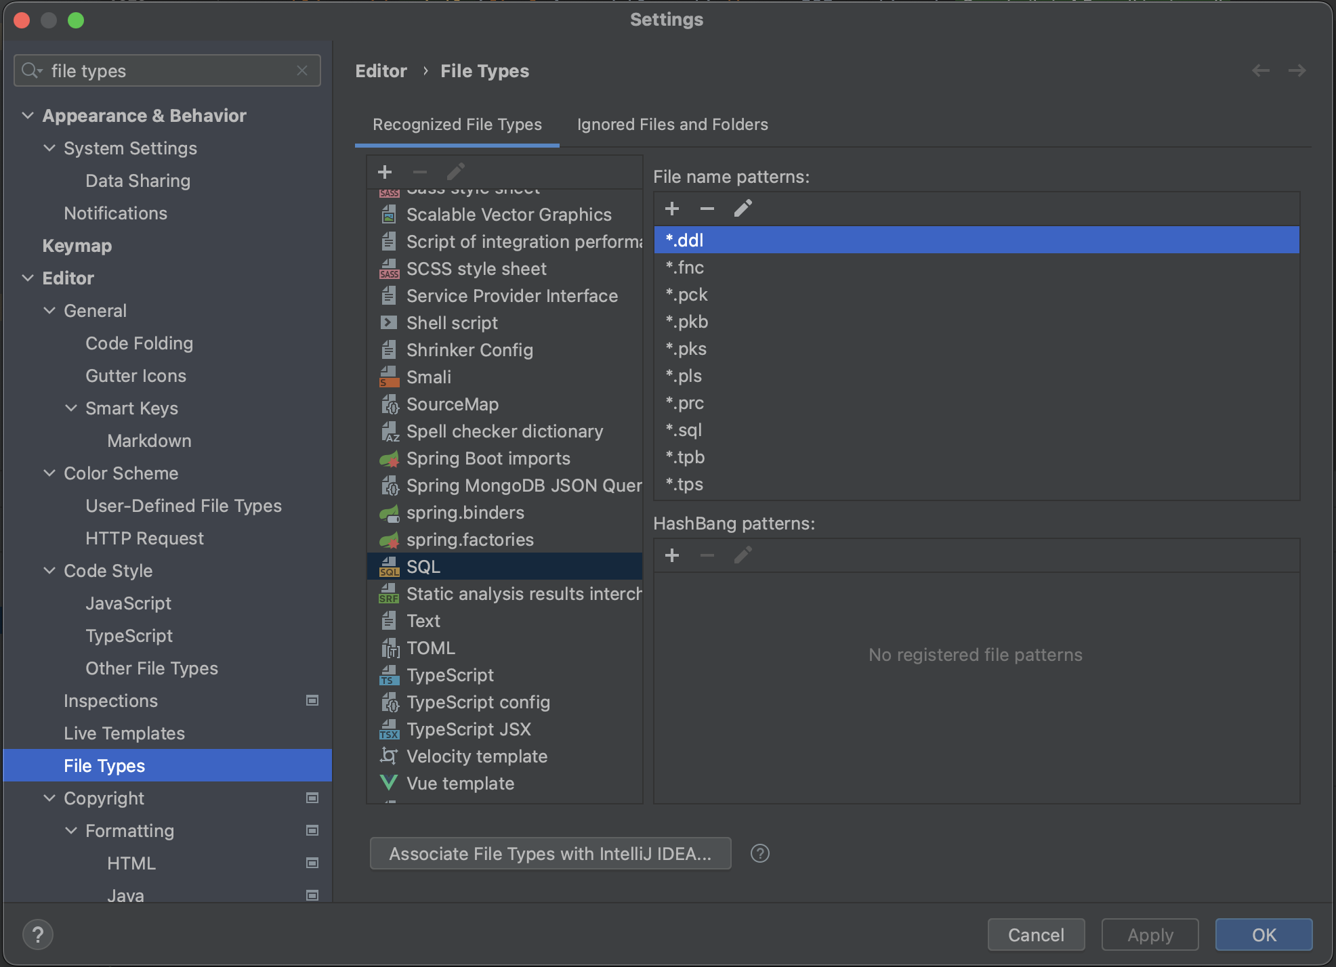
Task: Click the Cancel button
Action: [x=1036, y=934]
